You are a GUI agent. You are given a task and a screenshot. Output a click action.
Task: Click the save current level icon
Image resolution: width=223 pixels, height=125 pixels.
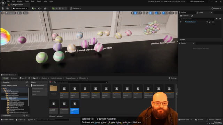click(3, 8)
